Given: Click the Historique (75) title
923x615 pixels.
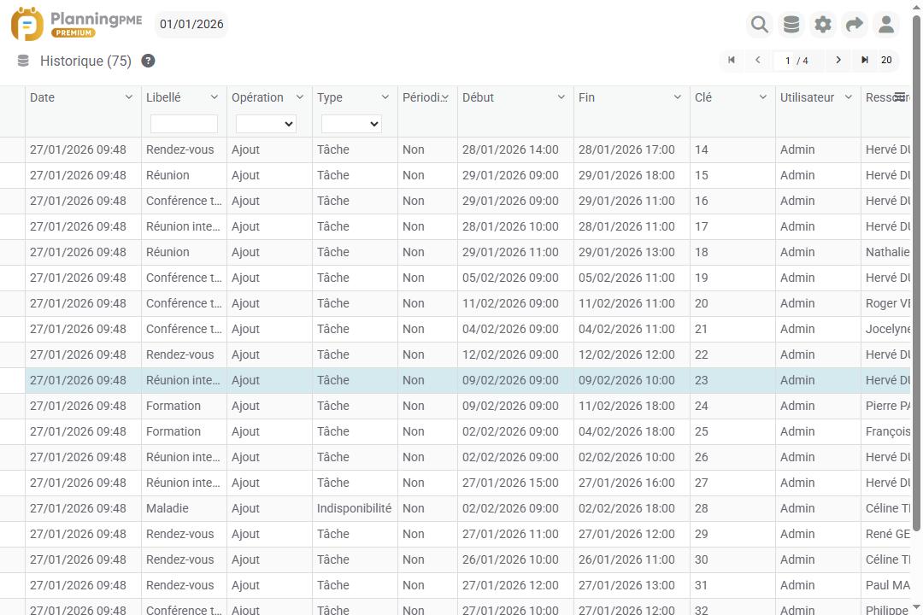Looking at the screenshot, I should pos(85,61).
